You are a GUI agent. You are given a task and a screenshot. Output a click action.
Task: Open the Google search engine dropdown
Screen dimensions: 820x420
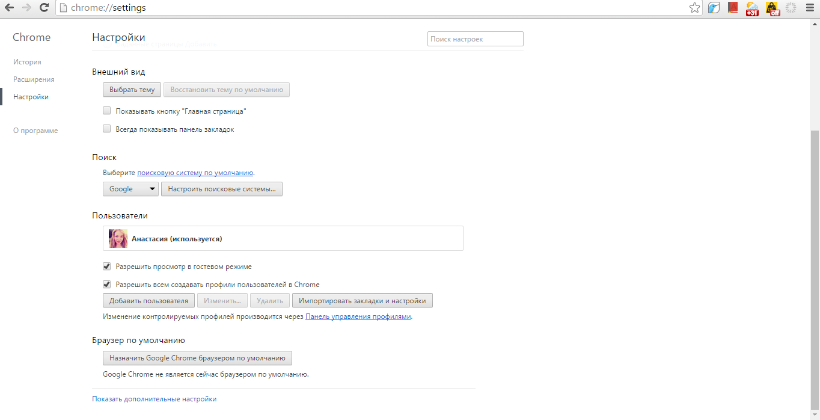pyautogui.click(x=130, y=189)
